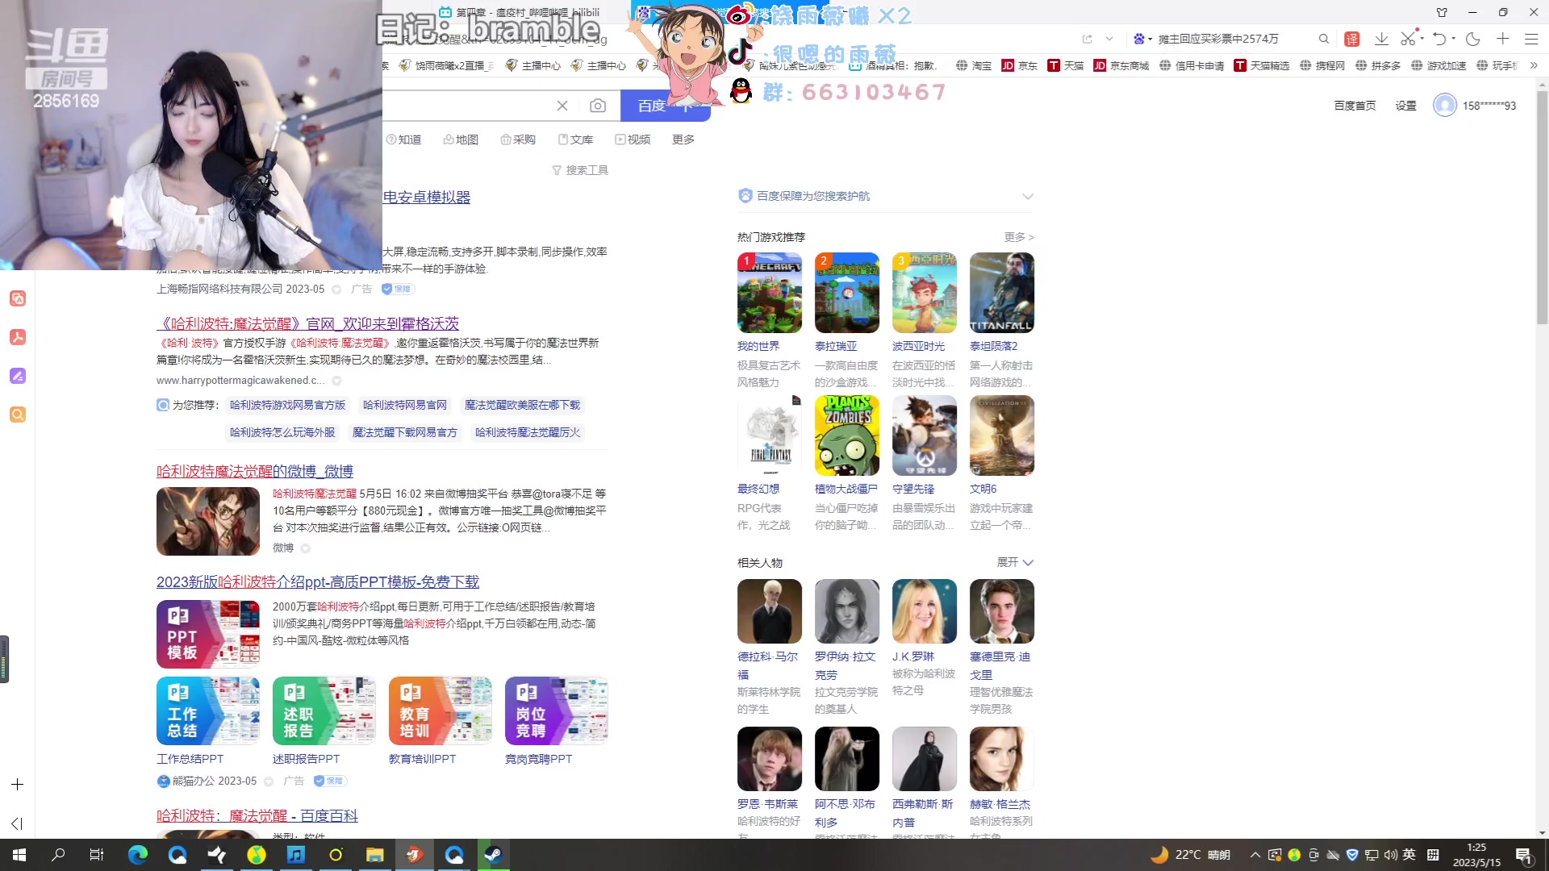Click the Baidu user avatar icon
Screen dimensions: 1549x871
[x=1444, y=106]
